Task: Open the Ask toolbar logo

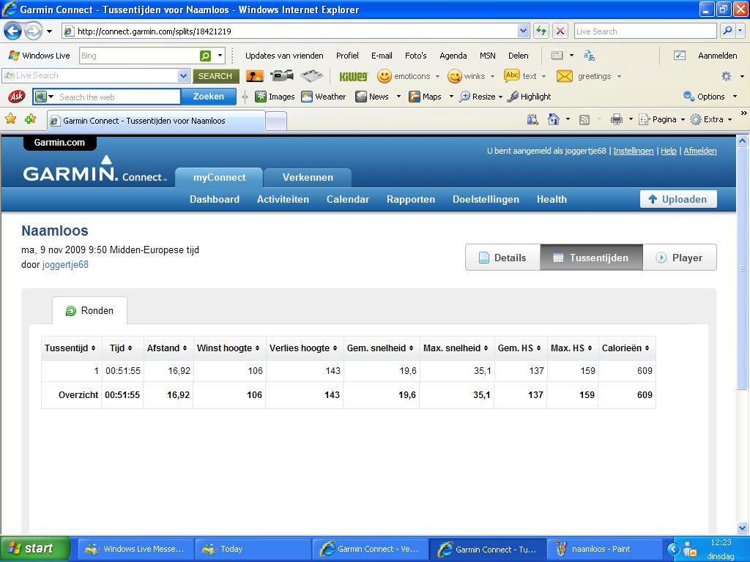Action: coord(17,97)
